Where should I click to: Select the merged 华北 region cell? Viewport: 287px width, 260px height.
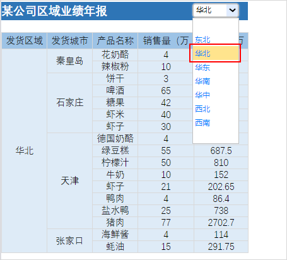click(x=25, y=151)
